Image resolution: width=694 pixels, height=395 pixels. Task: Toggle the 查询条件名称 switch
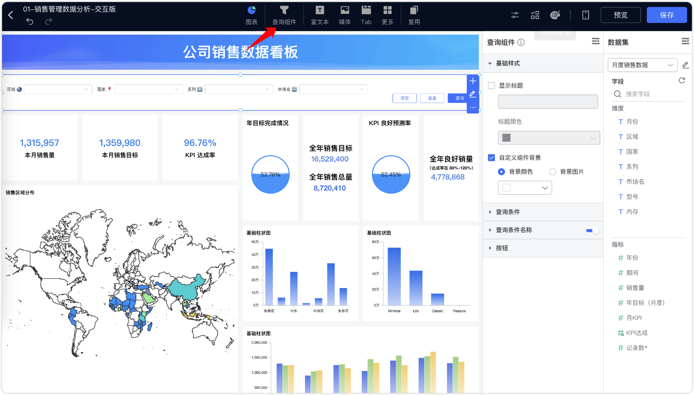click(x=592, y=230)
